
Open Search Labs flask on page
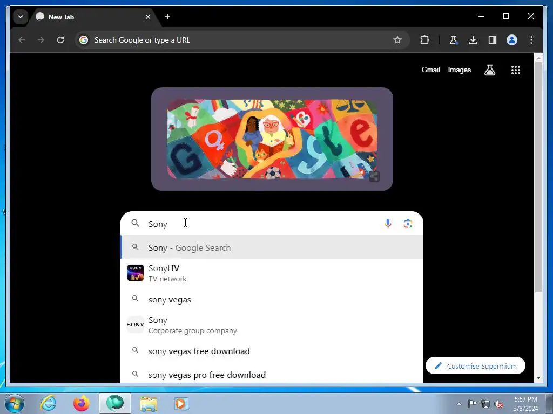(489, 70)
